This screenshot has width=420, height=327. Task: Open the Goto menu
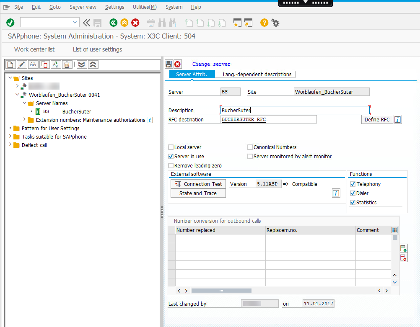point(55,7)
